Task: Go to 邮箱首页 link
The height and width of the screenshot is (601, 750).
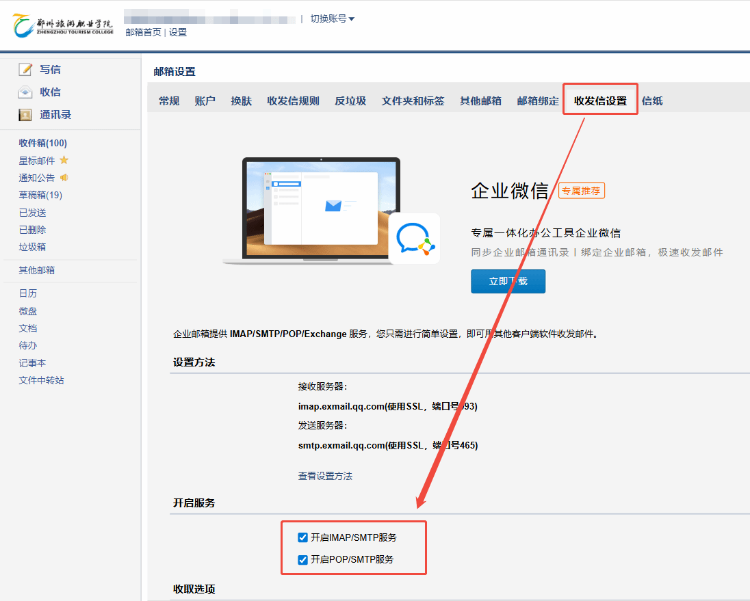Action: pos(144,32)
